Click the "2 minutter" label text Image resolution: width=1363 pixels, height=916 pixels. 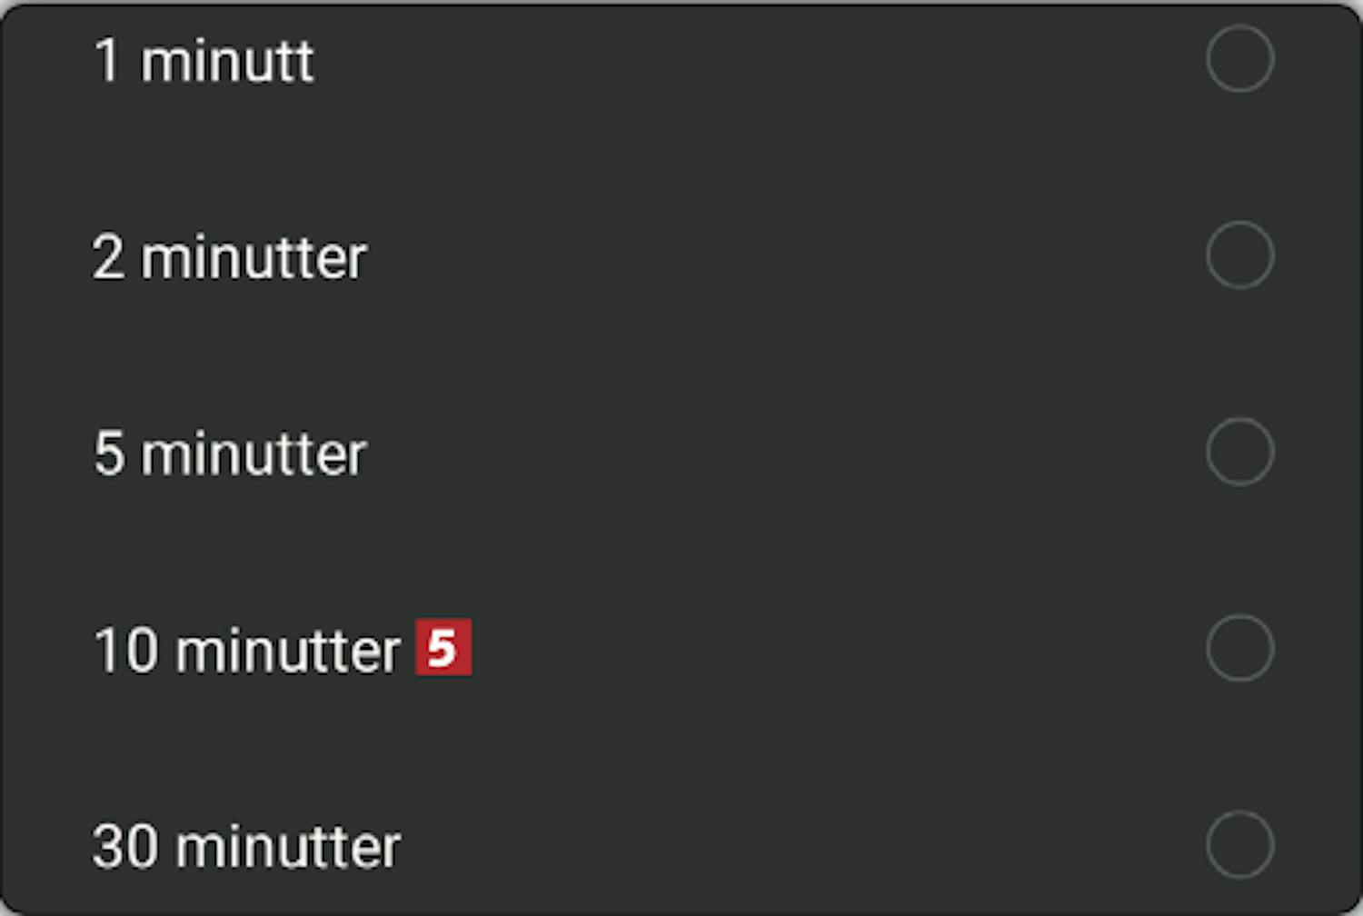pyautogui.click(x=230, y=258)
